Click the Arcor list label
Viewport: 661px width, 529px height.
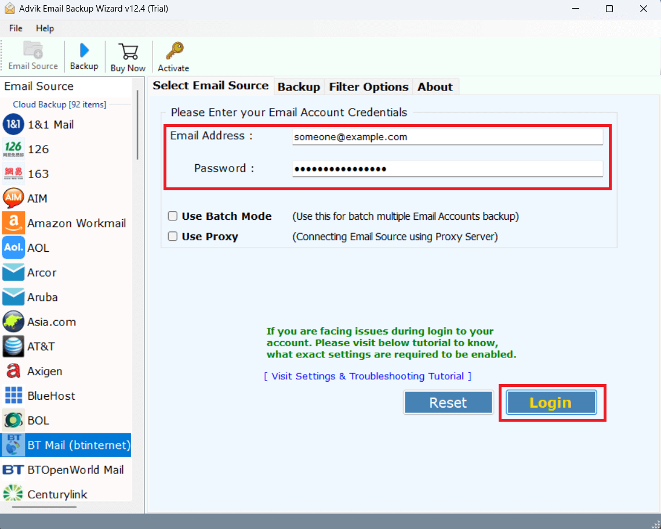(42, 273)
